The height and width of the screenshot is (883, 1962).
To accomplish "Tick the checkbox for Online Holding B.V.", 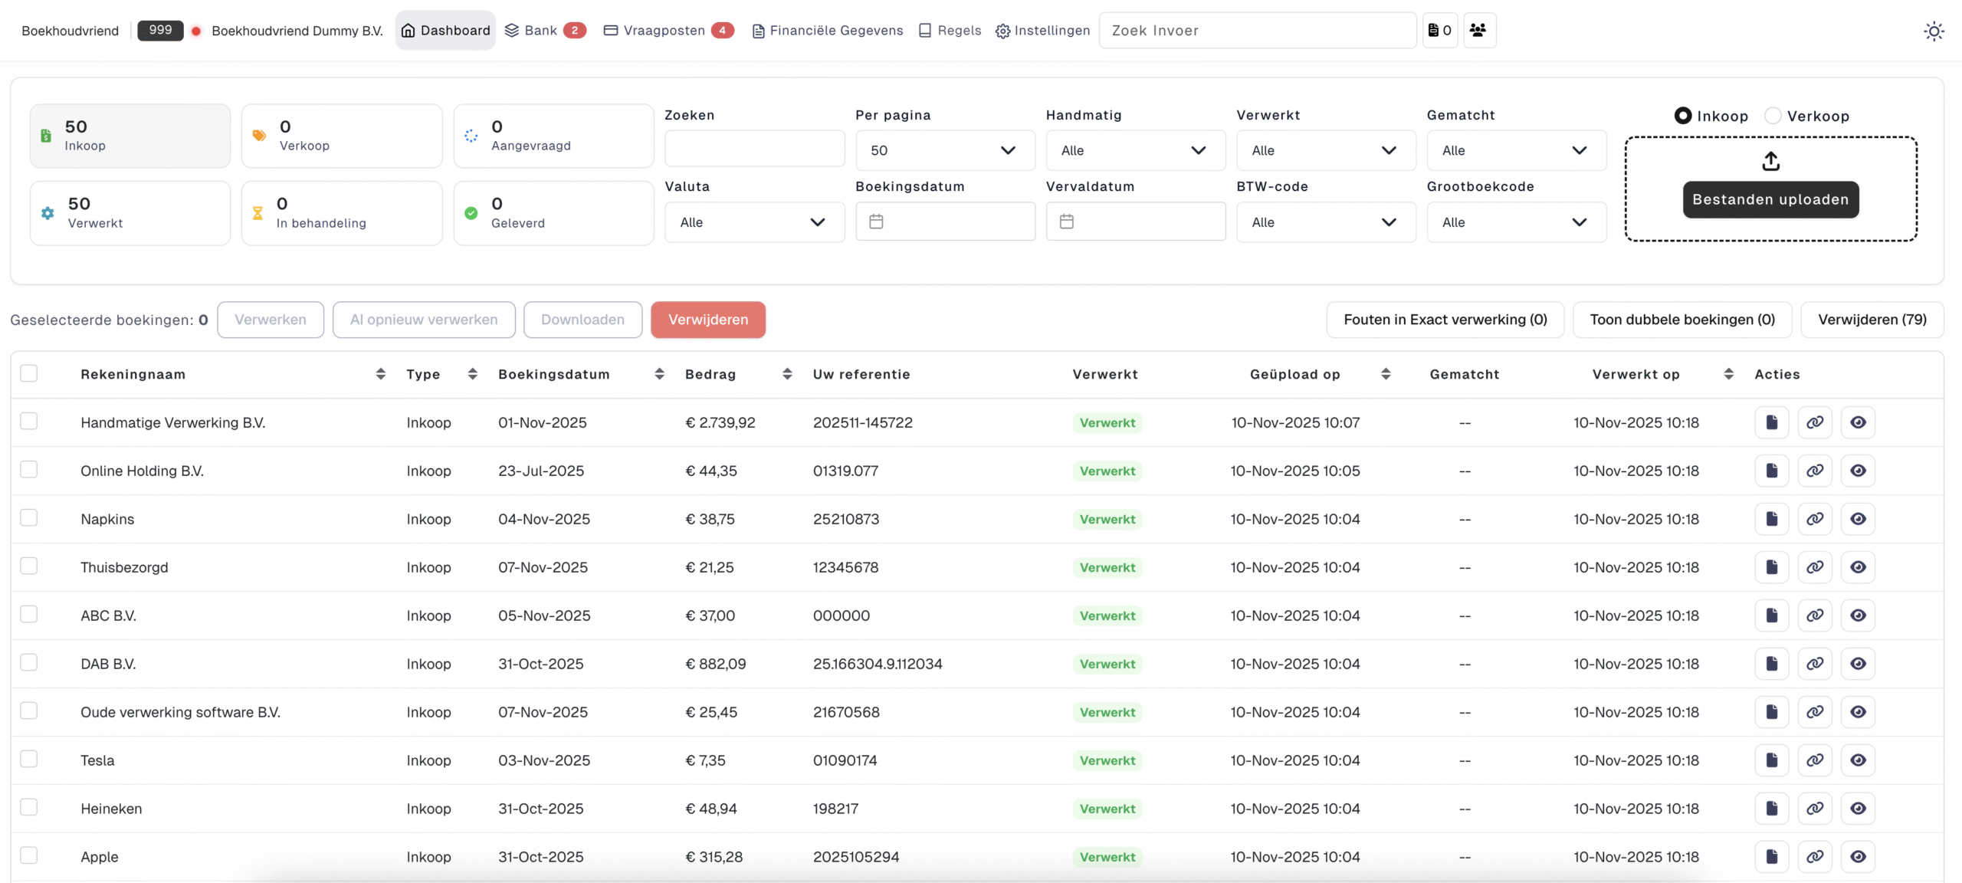I will (x=29, y=469).
